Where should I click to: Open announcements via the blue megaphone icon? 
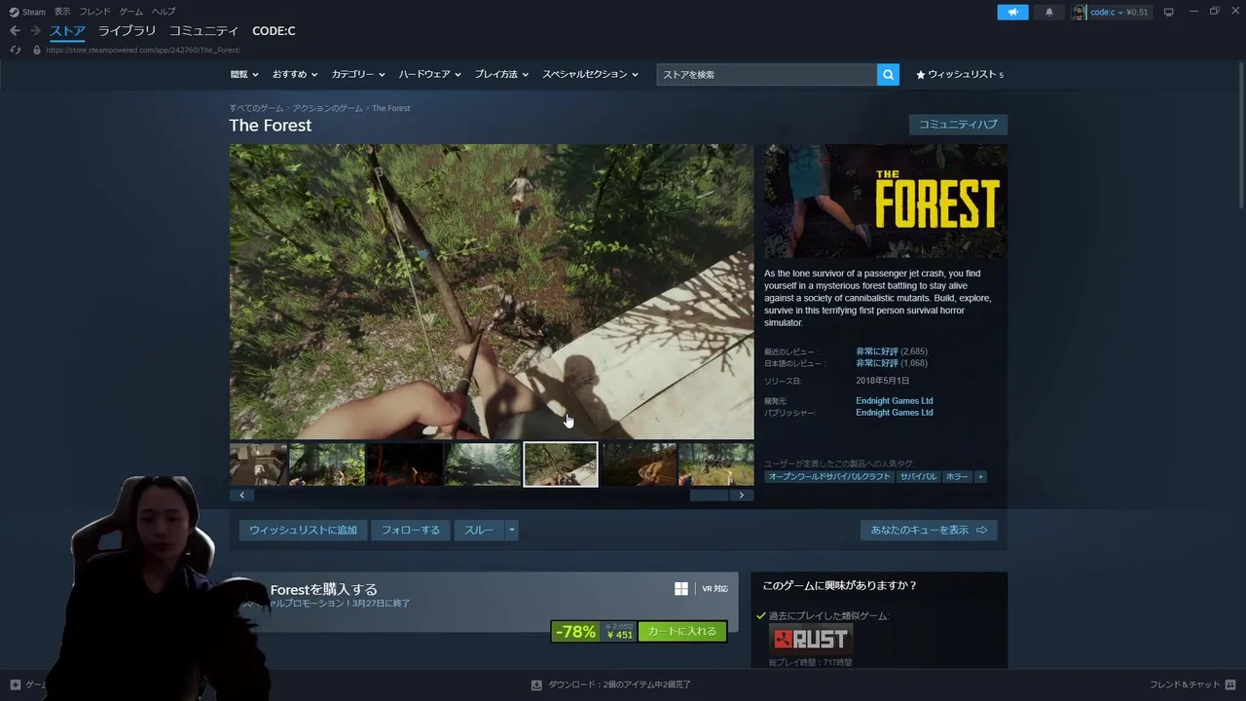pos(1012,12)
